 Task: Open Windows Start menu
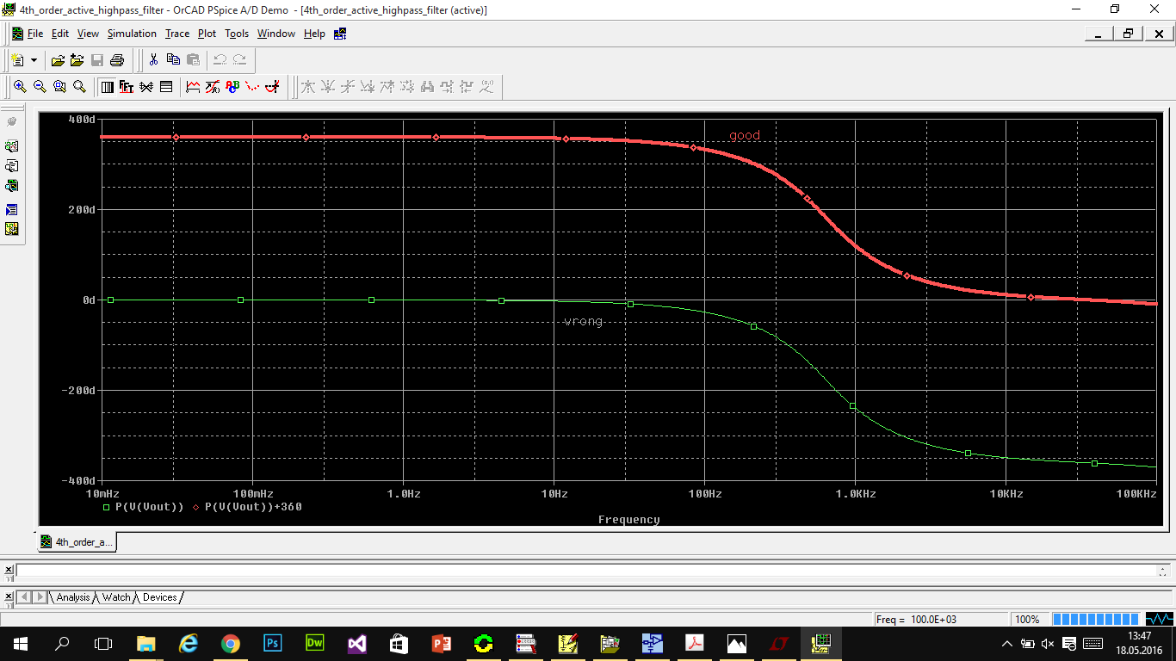pos(21,643)
